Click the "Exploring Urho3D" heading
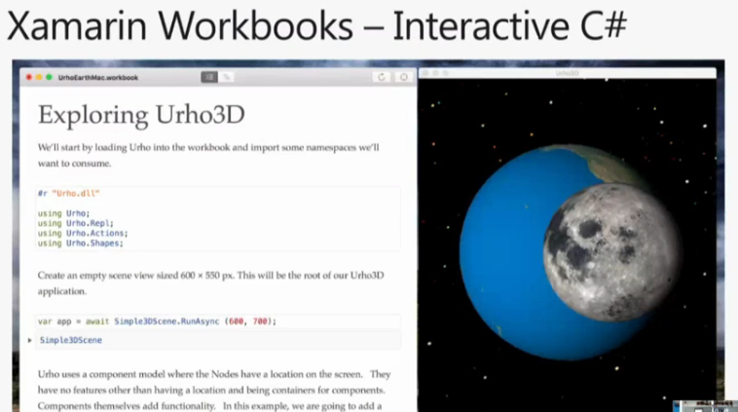This screenshot has height=412, width=738. point(141,115)
